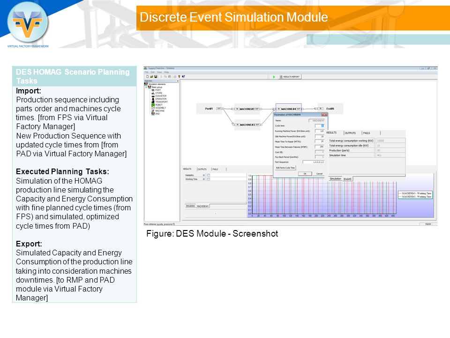
Task: Open the End#5 bottom tab
Action: pos(347,179)
